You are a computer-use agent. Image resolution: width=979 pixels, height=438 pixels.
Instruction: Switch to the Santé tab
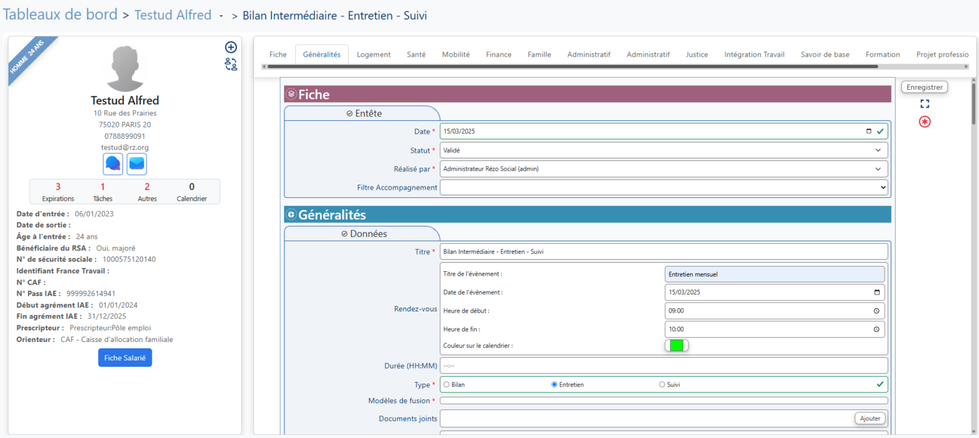tap(416, 55)
